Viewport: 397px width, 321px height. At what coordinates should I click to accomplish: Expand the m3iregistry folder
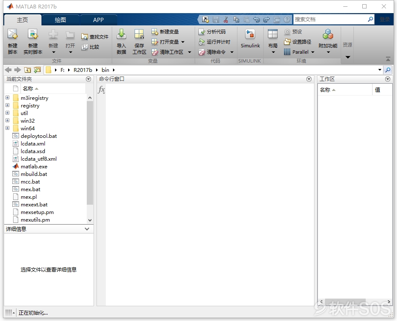coord(7,98)
